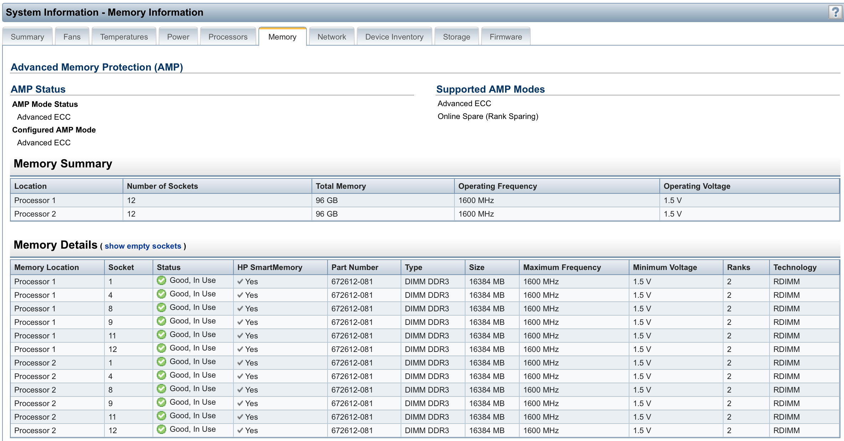
Task: Click the show empty sockets link
Action: click(143, 246)
